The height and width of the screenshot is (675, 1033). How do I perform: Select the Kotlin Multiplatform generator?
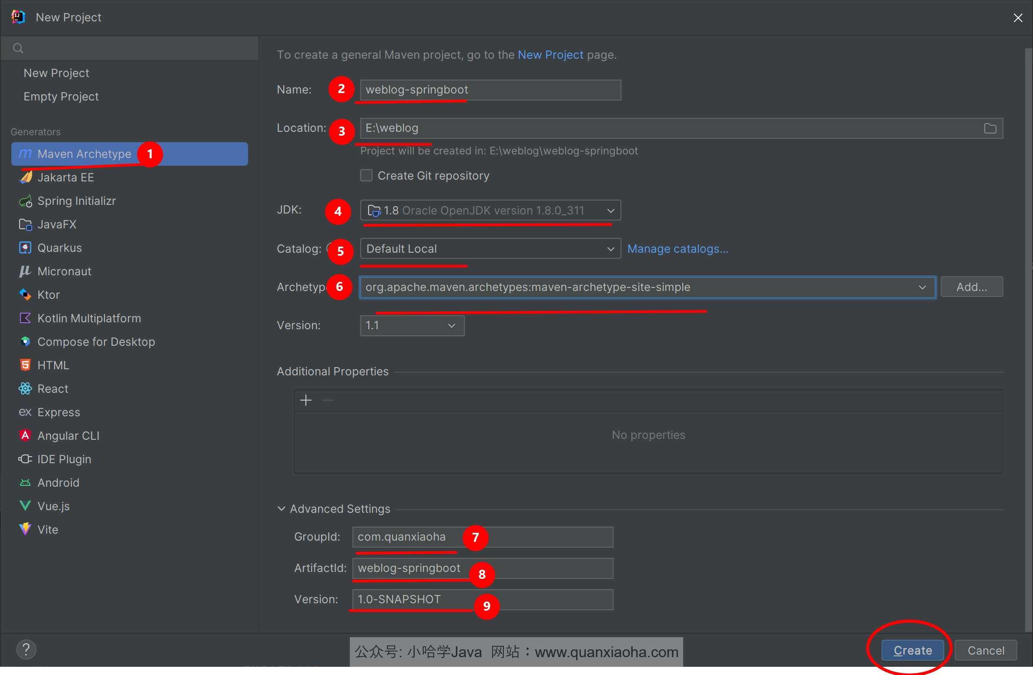[x=130, y=318]
